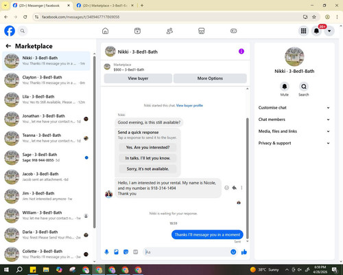Show hidden system tray icons
343x275 pixels.
pyautogui.click(x=287, y=269)
